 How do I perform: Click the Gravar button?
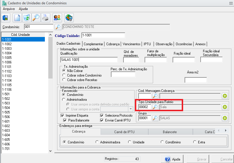point(198,159)
